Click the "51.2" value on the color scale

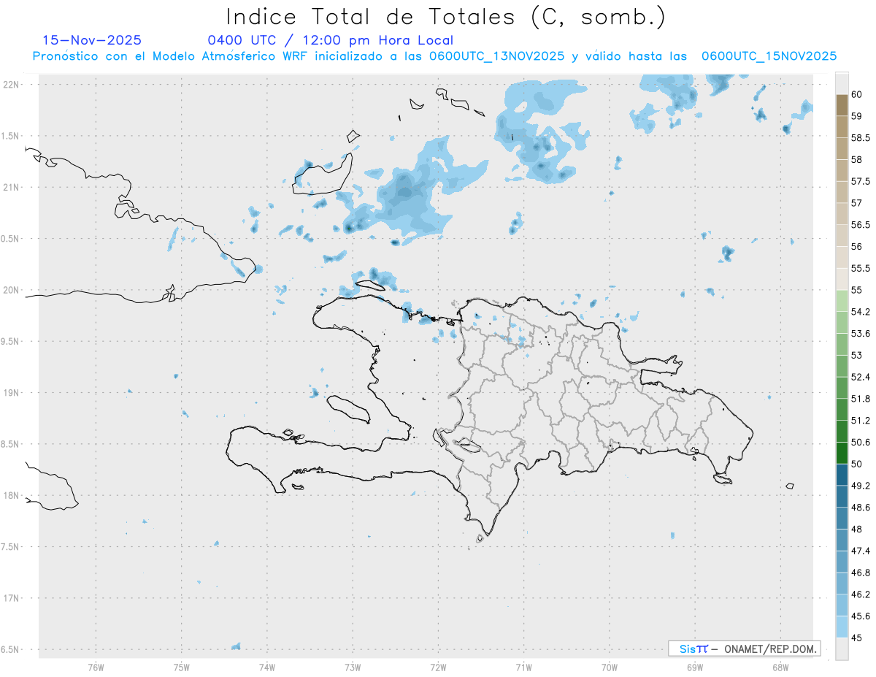point(860,421)
